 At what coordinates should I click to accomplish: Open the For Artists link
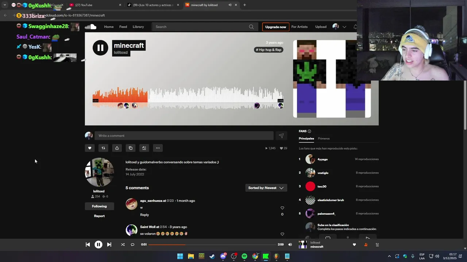pos(299,27)
